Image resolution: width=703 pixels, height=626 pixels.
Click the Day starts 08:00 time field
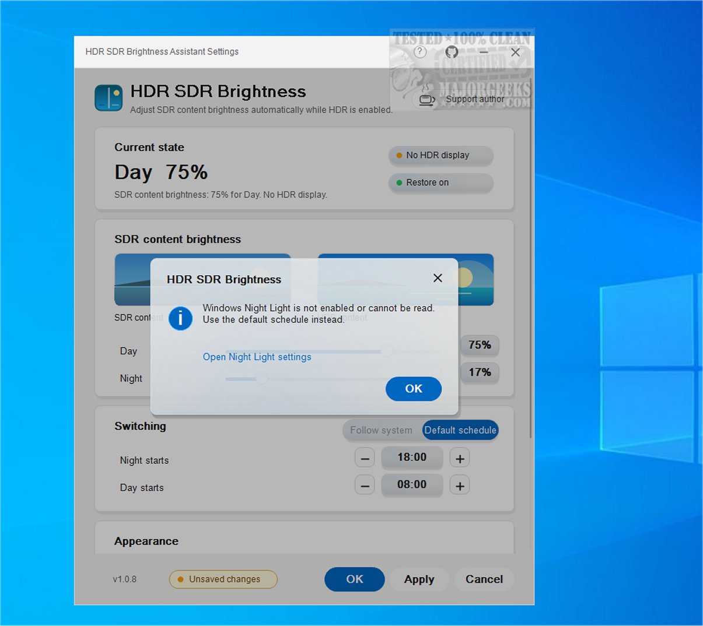click(412, 485)
